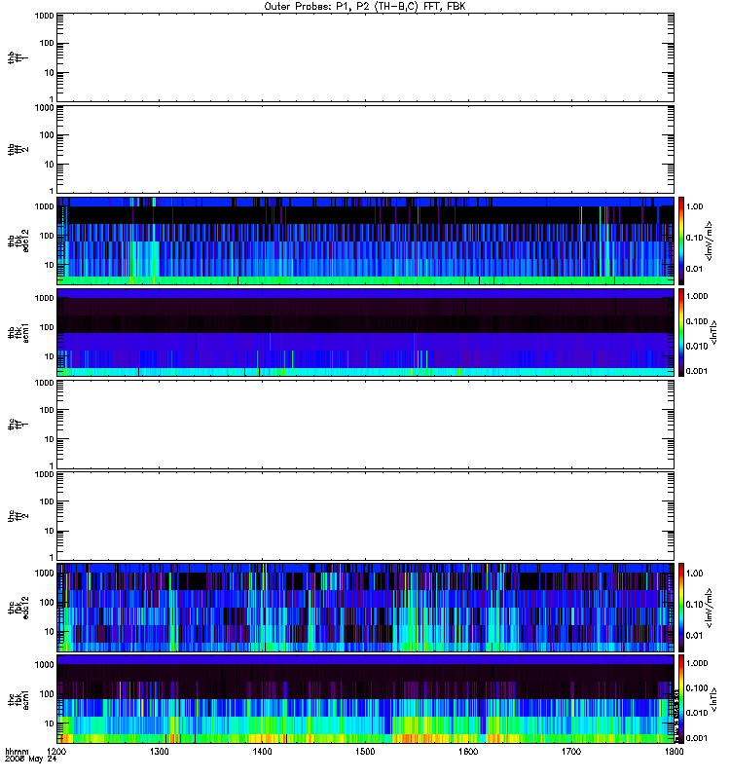Click the thb fbk edc12 spectrogram panel
This screenshot has height=779, width=730.
[365, 241]
